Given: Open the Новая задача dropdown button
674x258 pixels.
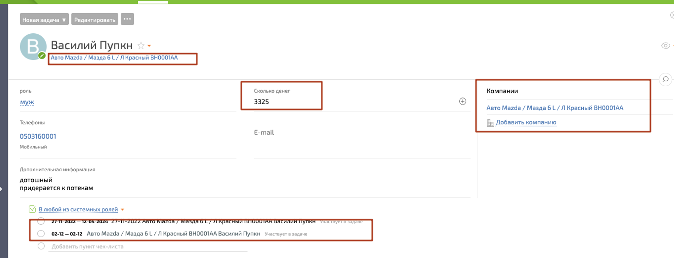Looking at the screenshot, I should click(44, 19).
